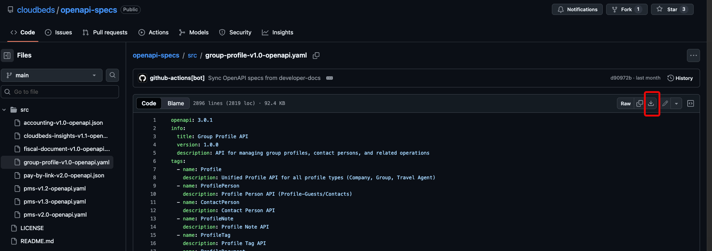This screenshot has height=251, width=712.
Task: Click the Raw button
Action: click(626, 103)
